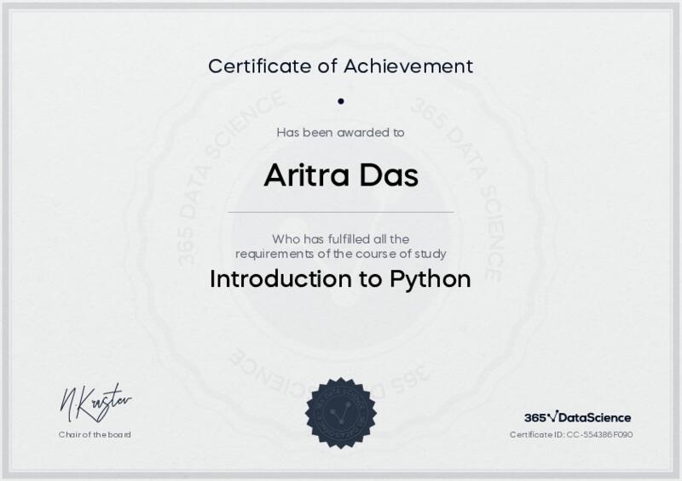Viewport: 682px width, 481px height.
Task: Click the Chair of the board label
Action: (x=95, y=435)
